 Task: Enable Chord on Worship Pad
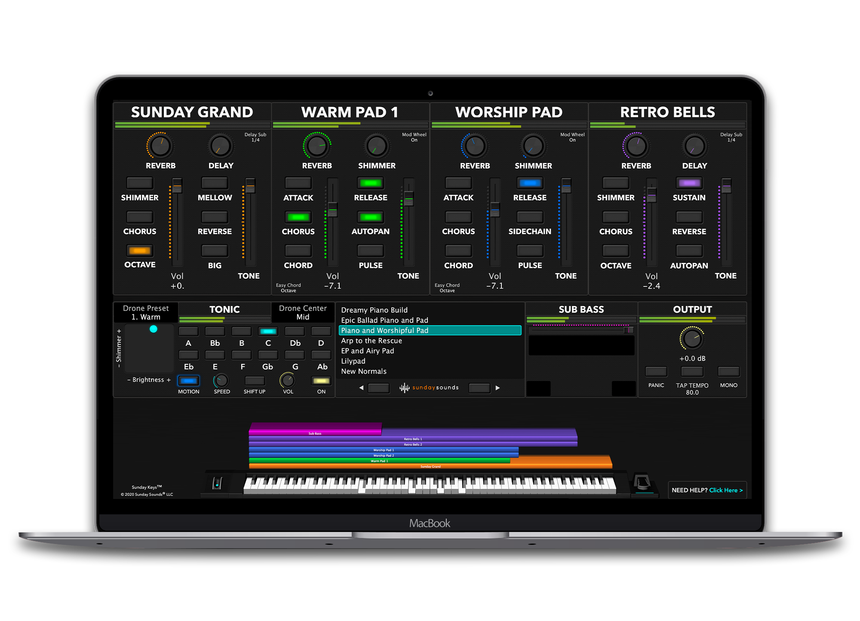coord(458,251)
